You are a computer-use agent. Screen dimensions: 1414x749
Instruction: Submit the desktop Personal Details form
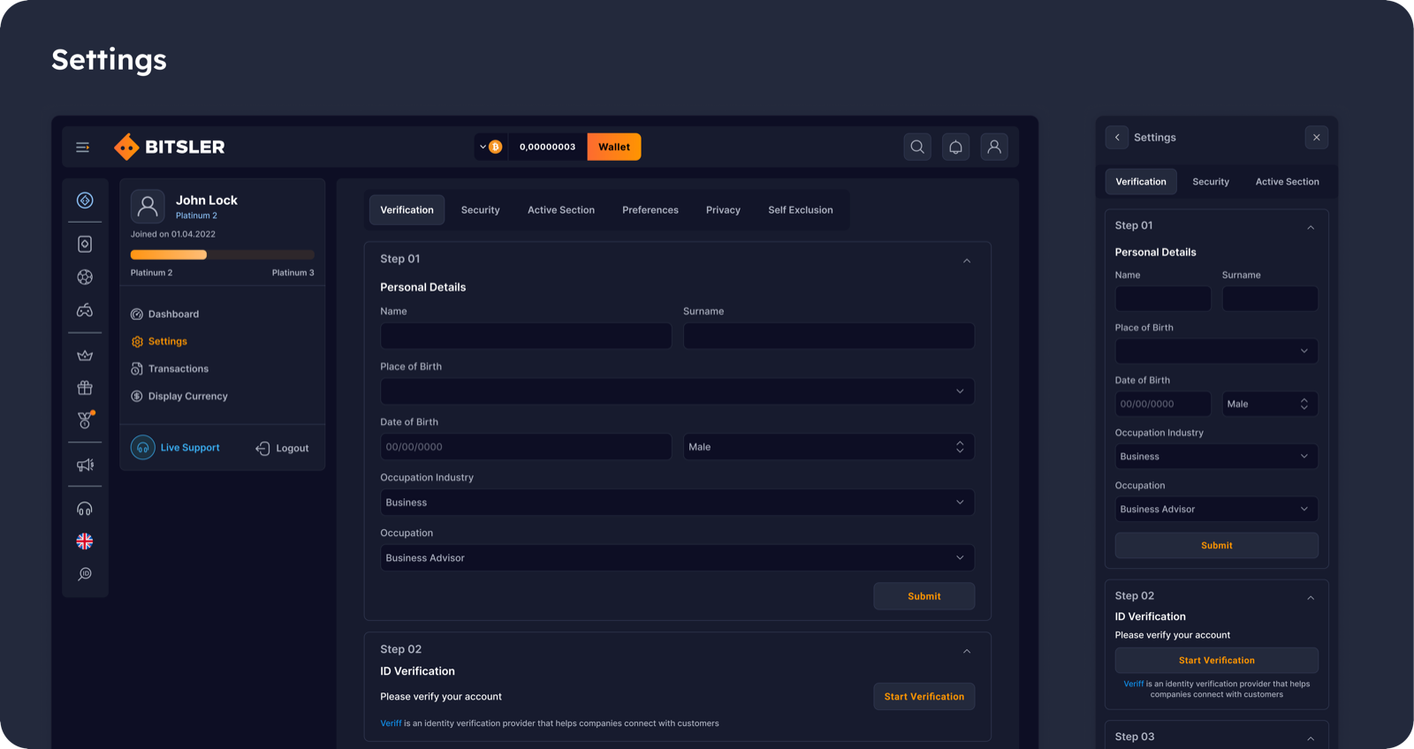[x=924, y=596]
